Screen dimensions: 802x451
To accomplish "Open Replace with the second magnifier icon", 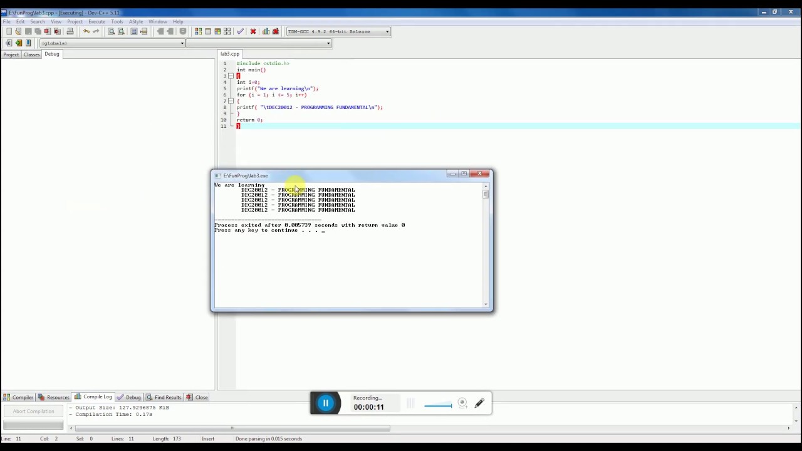I will coord(121,31).
